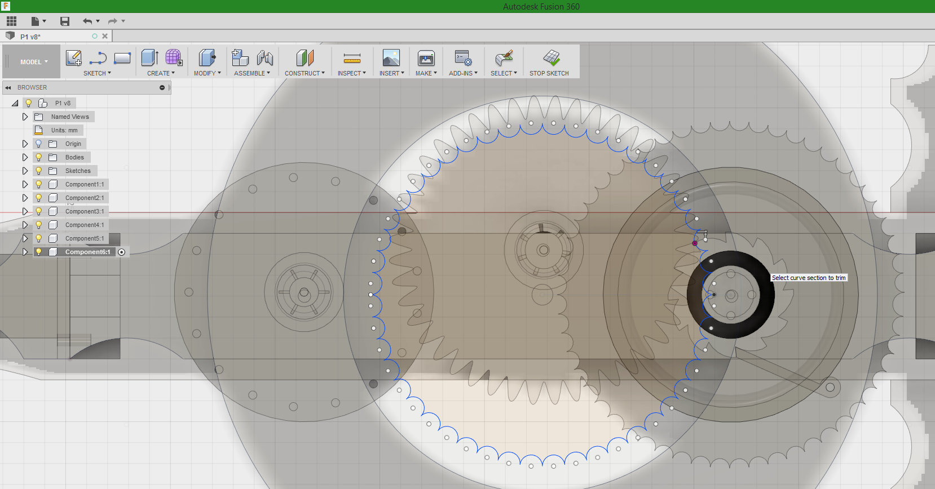Select the Scripts and Add-Ins icon
The height and width of the screenshot is (489, 935).
(463, 57)
